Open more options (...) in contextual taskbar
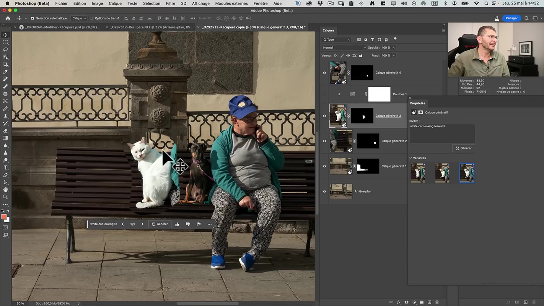The height and width of the screenshot is (306, 544). coord(209,224)
